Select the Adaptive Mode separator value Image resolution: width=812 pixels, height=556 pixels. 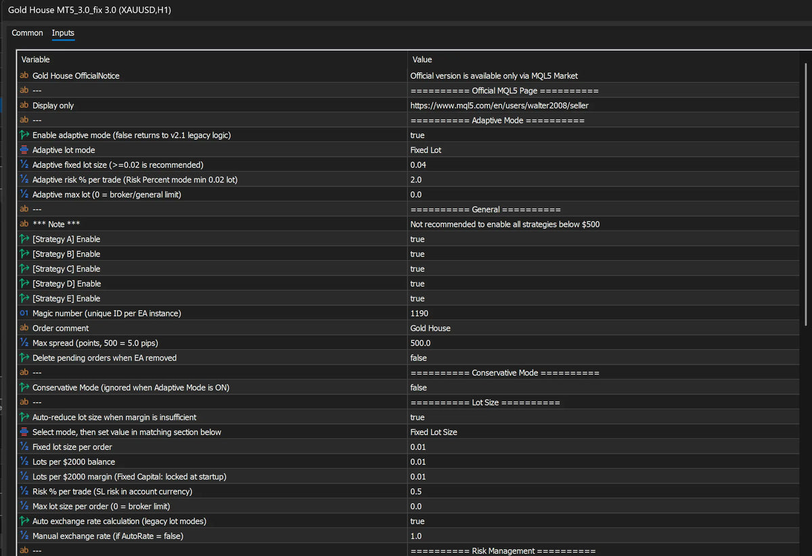pyautogui.click(x=497, y=120)
